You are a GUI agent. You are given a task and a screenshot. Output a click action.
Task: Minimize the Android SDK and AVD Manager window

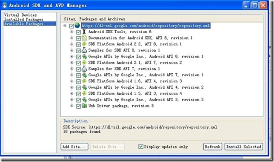click(x=246, y=6)
